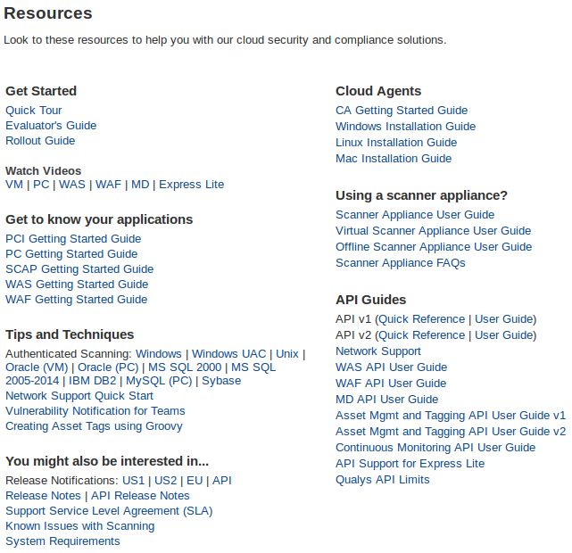Open Asset Mgmt Tagging API Guide v2
This screenshot has width=572, height=553.
point(451,432)
